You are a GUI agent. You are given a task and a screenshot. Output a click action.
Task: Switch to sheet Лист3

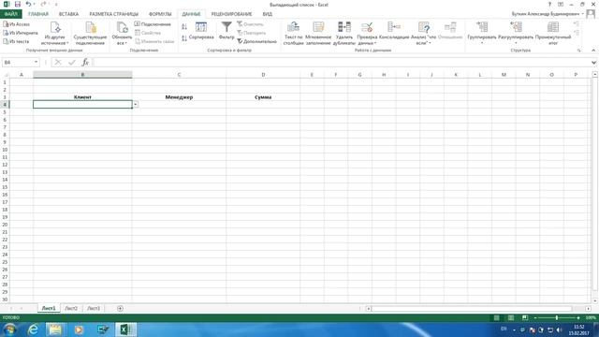point(94,308)
